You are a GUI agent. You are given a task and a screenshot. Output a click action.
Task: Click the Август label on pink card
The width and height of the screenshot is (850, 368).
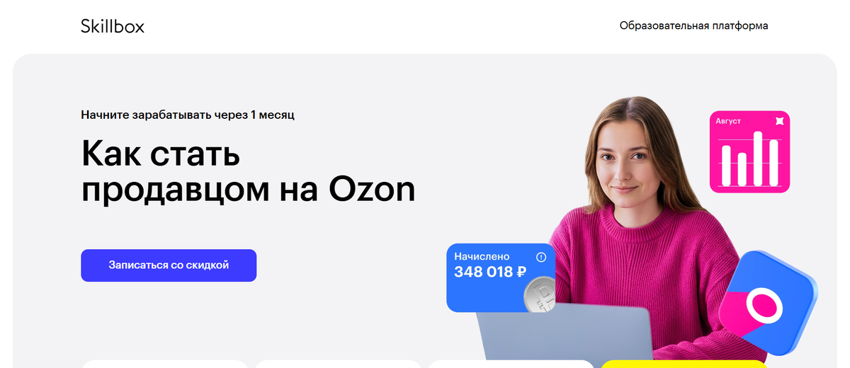click(x=728, y=121)
